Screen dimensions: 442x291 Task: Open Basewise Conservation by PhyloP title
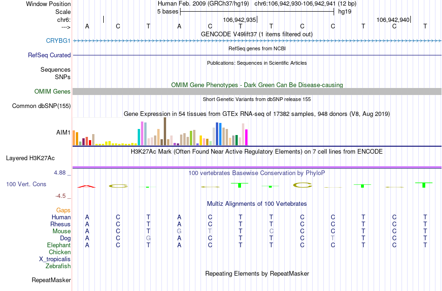pyautogui.click(x=256, y=173)
